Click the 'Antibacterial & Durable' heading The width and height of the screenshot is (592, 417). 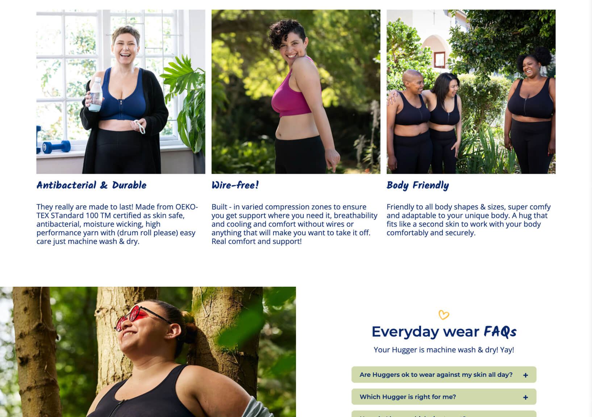point(91,185)
